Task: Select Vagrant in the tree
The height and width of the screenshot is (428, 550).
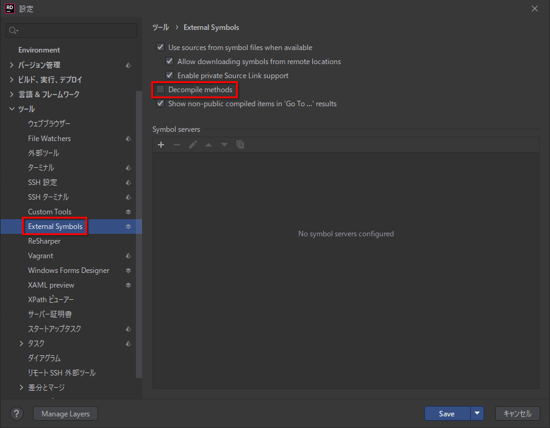Action: click(x=40, y=256)
